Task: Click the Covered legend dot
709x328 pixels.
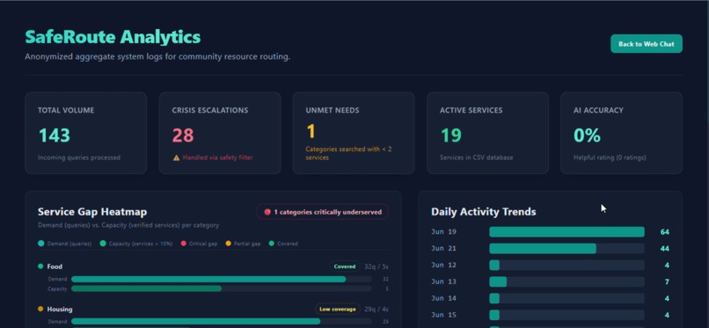Action: pos(271,244)
